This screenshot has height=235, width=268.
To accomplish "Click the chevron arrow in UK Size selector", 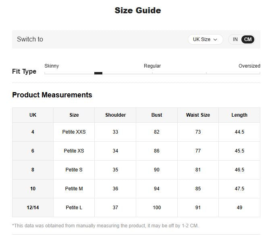I will pyautogui.click(x=215, y=39).
